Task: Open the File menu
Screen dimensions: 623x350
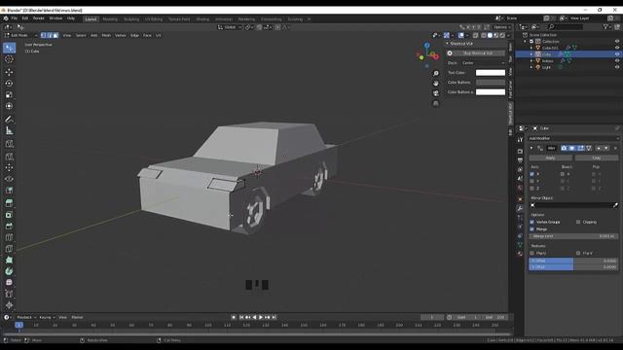Action: point(15,18)
